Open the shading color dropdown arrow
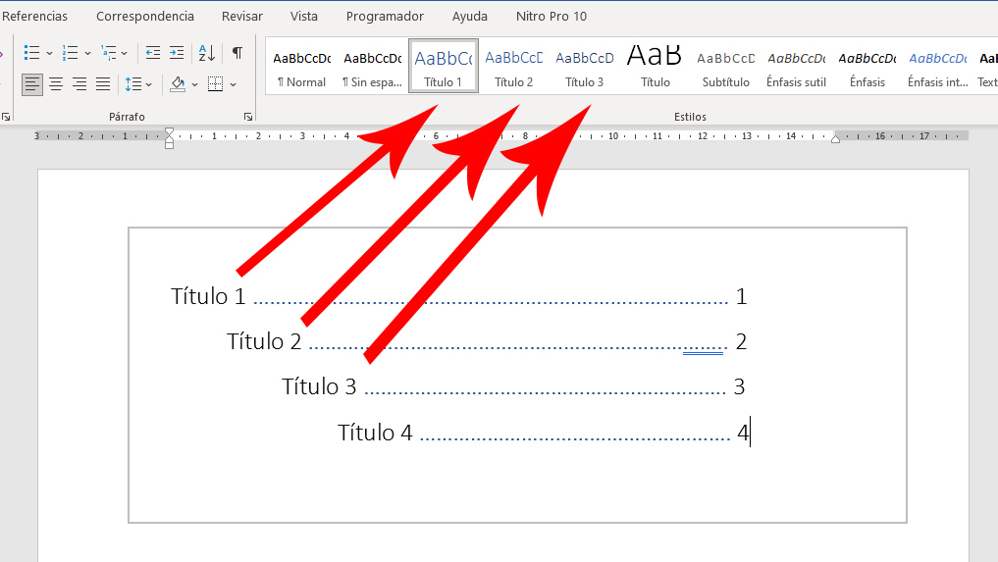 click(195, 84)
